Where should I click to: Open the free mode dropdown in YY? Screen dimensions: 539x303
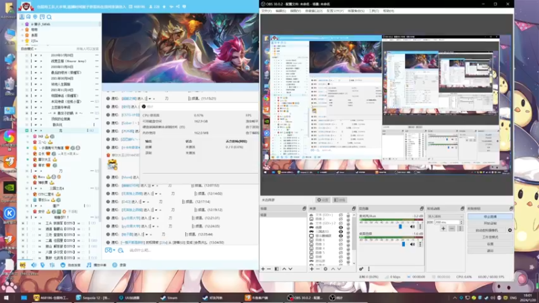click(x=32, y=49)
